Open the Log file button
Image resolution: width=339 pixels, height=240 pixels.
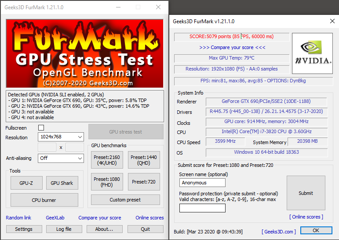click(x=64, y=229)
